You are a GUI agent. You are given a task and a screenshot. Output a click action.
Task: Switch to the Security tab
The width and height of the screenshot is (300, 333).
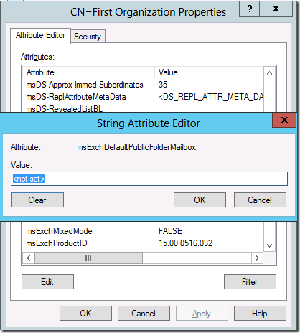[88, 37]
